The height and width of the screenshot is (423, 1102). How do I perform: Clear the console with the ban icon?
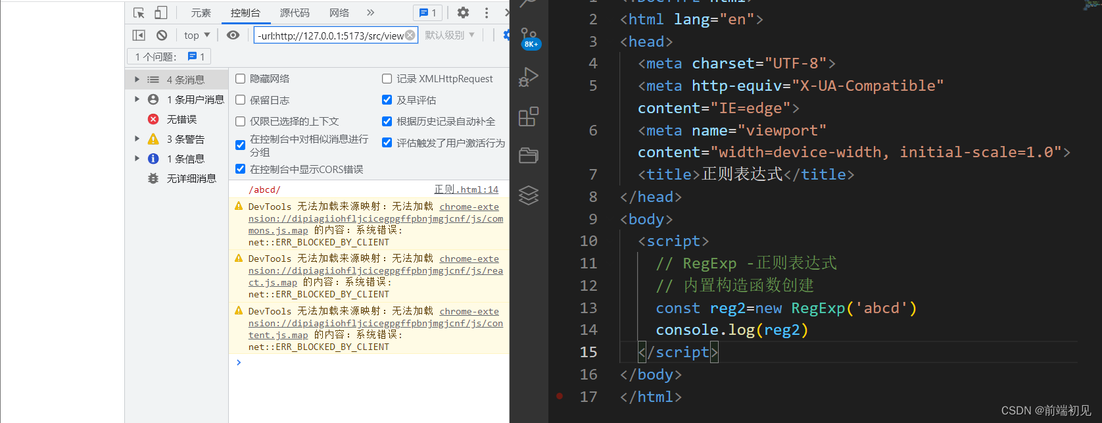(162, 36)
